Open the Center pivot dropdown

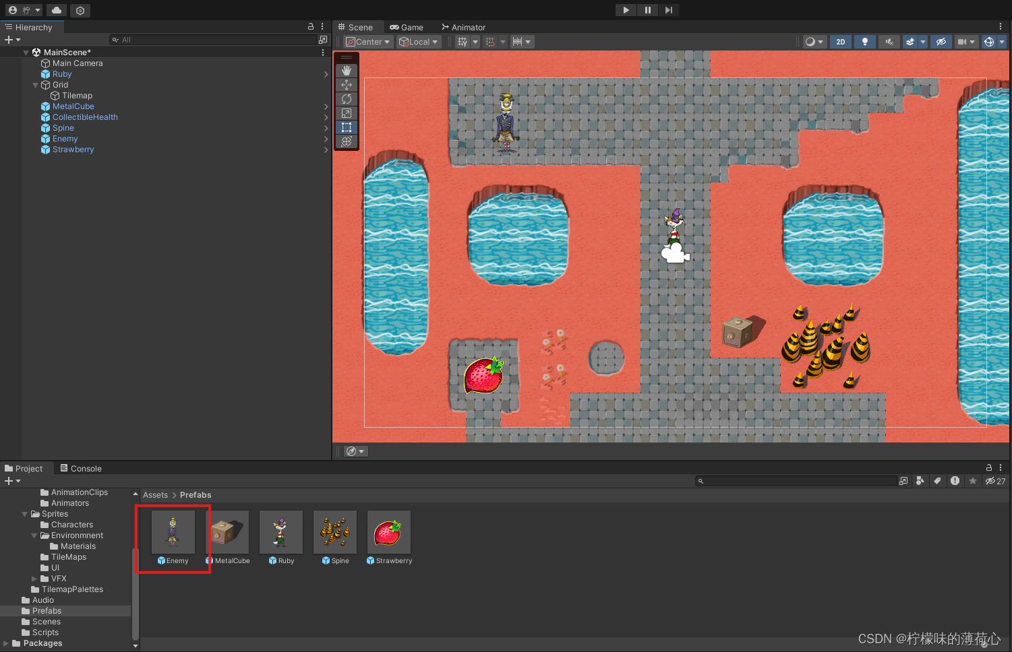coord(367,41)
